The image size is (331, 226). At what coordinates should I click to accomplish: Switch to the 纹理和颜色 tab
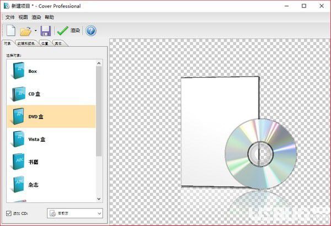point(26,44)
